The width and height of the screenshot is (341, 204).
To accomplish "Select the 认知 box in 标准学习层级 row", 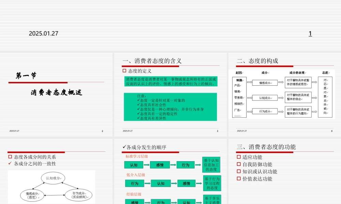I will coord(134,165).
